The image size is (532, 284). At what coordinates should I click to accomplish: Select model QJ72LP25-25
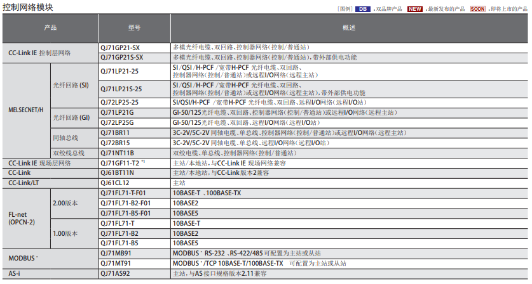pyautogui.click(x=119, y=102)
